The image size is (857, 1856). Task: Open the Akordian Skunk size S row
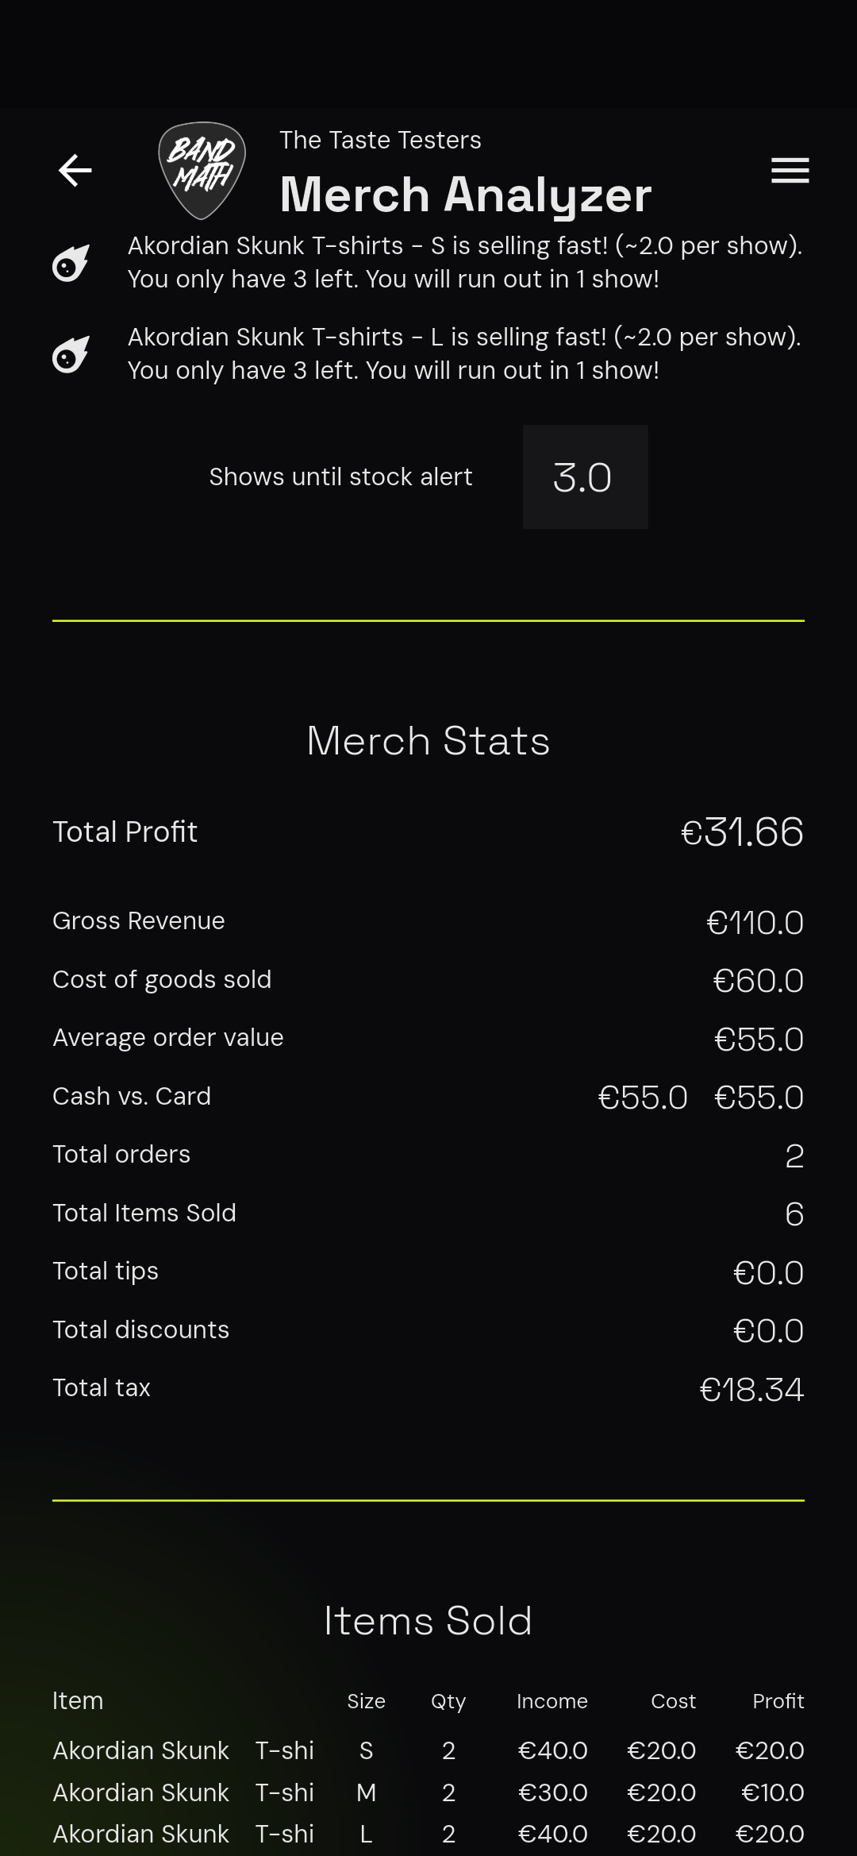[x=428, y=1750]
